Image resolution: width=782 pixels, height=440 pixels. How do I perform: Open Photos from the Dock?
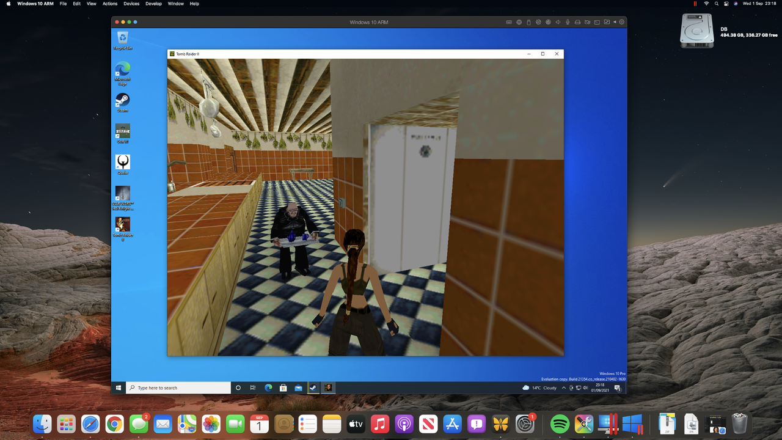tap(211, 424)
